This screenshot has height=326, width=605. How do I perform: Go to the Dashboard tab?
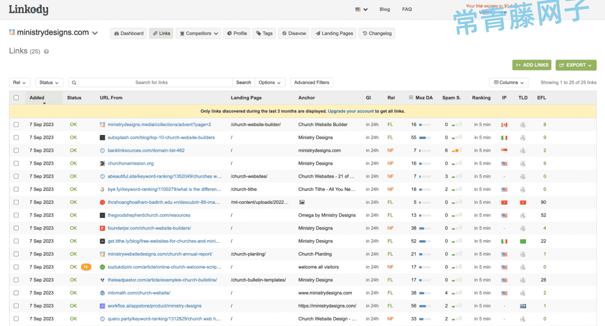pyautogui.click(x=128, y=34)
